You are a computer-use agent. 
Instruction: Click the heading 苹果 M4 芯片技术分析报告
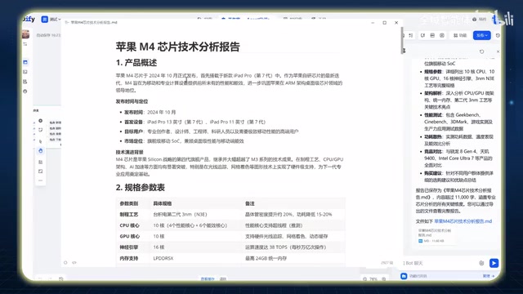click(178, 47)
